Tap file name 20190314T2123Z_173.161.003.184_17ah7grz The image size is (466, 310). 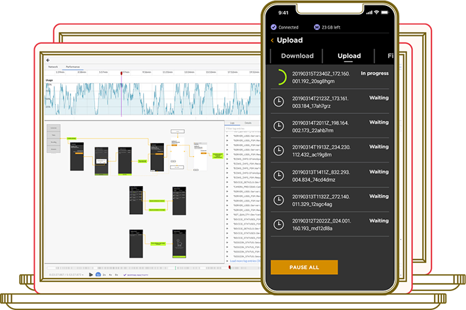tap(320, 102)
